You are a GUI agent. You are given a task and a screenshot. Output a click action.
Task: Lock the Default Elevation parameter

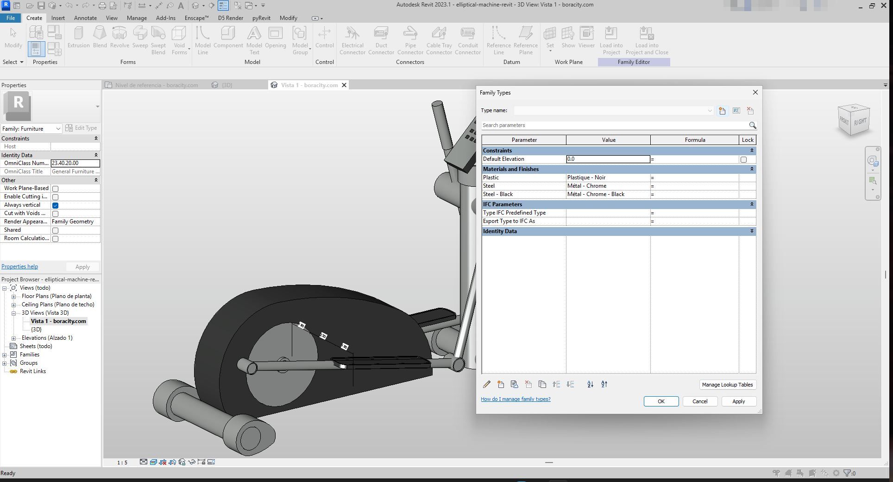pos(743,159)
